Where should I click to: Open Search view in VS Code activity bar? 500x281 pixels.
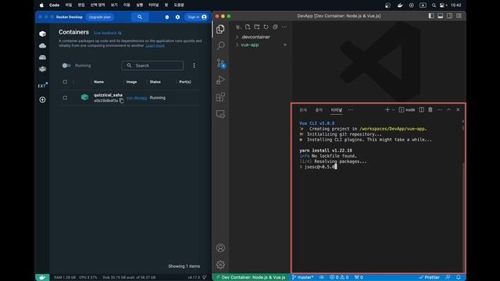pyautogui.click(x=220, y=46)
